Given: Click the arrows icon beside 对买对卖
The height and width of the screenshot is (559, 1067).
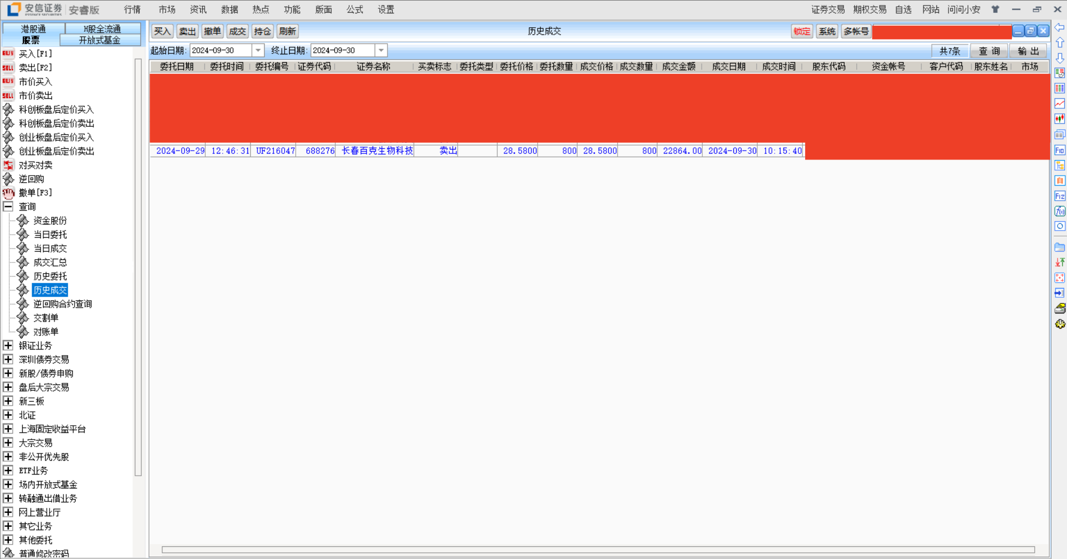Looking at the screenshot, I should (x=8, y=165).
